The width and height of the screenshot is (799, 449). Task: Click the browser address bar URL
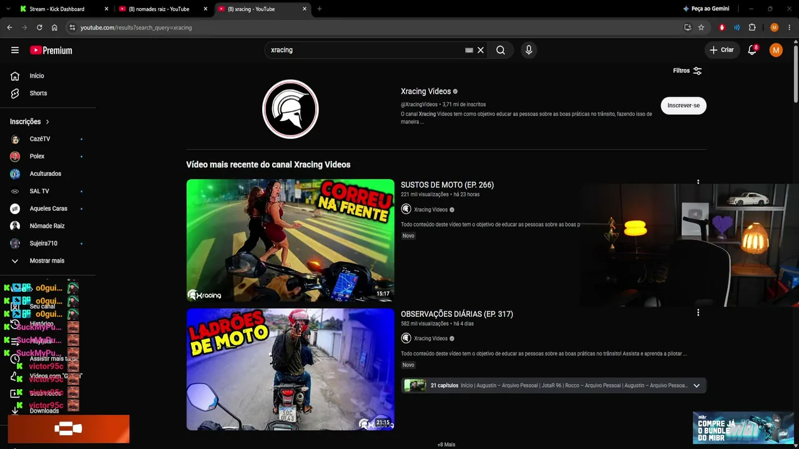(136, 27)
